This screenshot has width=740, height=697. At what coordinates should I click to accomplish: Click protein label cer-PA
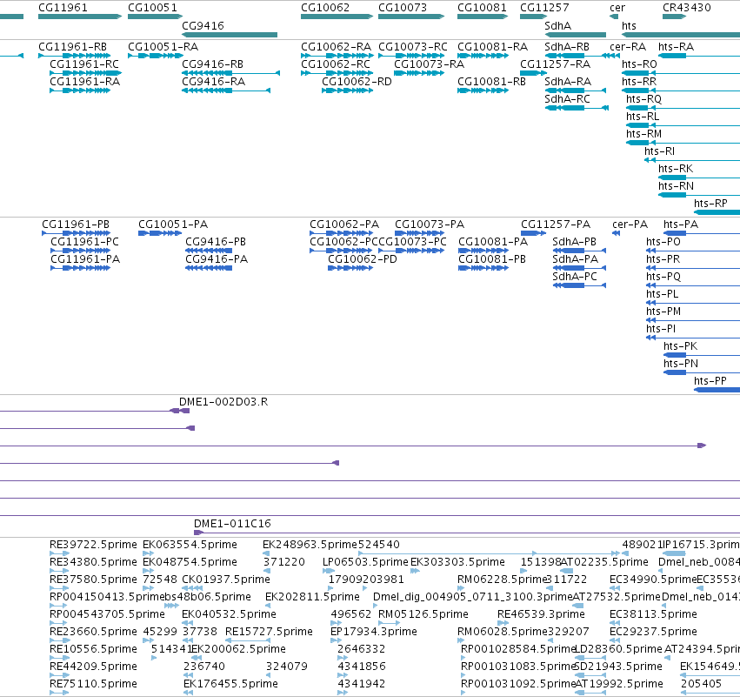pyautogui.click(x=630, y=225)
